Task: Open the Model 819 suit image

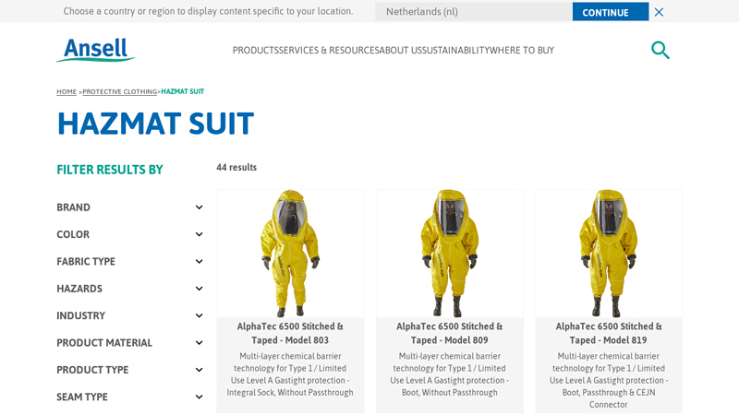Action: click(x=609, y=253)
